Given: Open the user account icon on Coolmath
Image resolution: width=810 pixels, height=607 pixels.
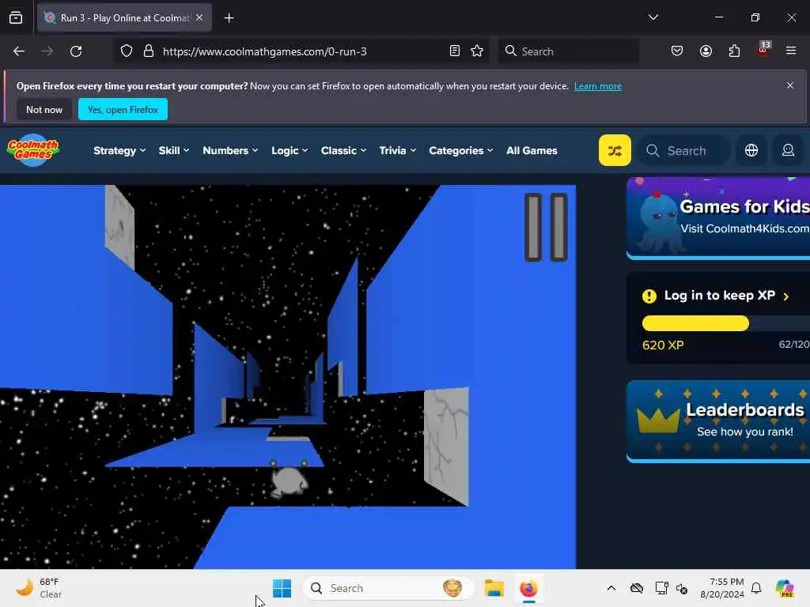Looking at the screenshot, I should (788, 150).
